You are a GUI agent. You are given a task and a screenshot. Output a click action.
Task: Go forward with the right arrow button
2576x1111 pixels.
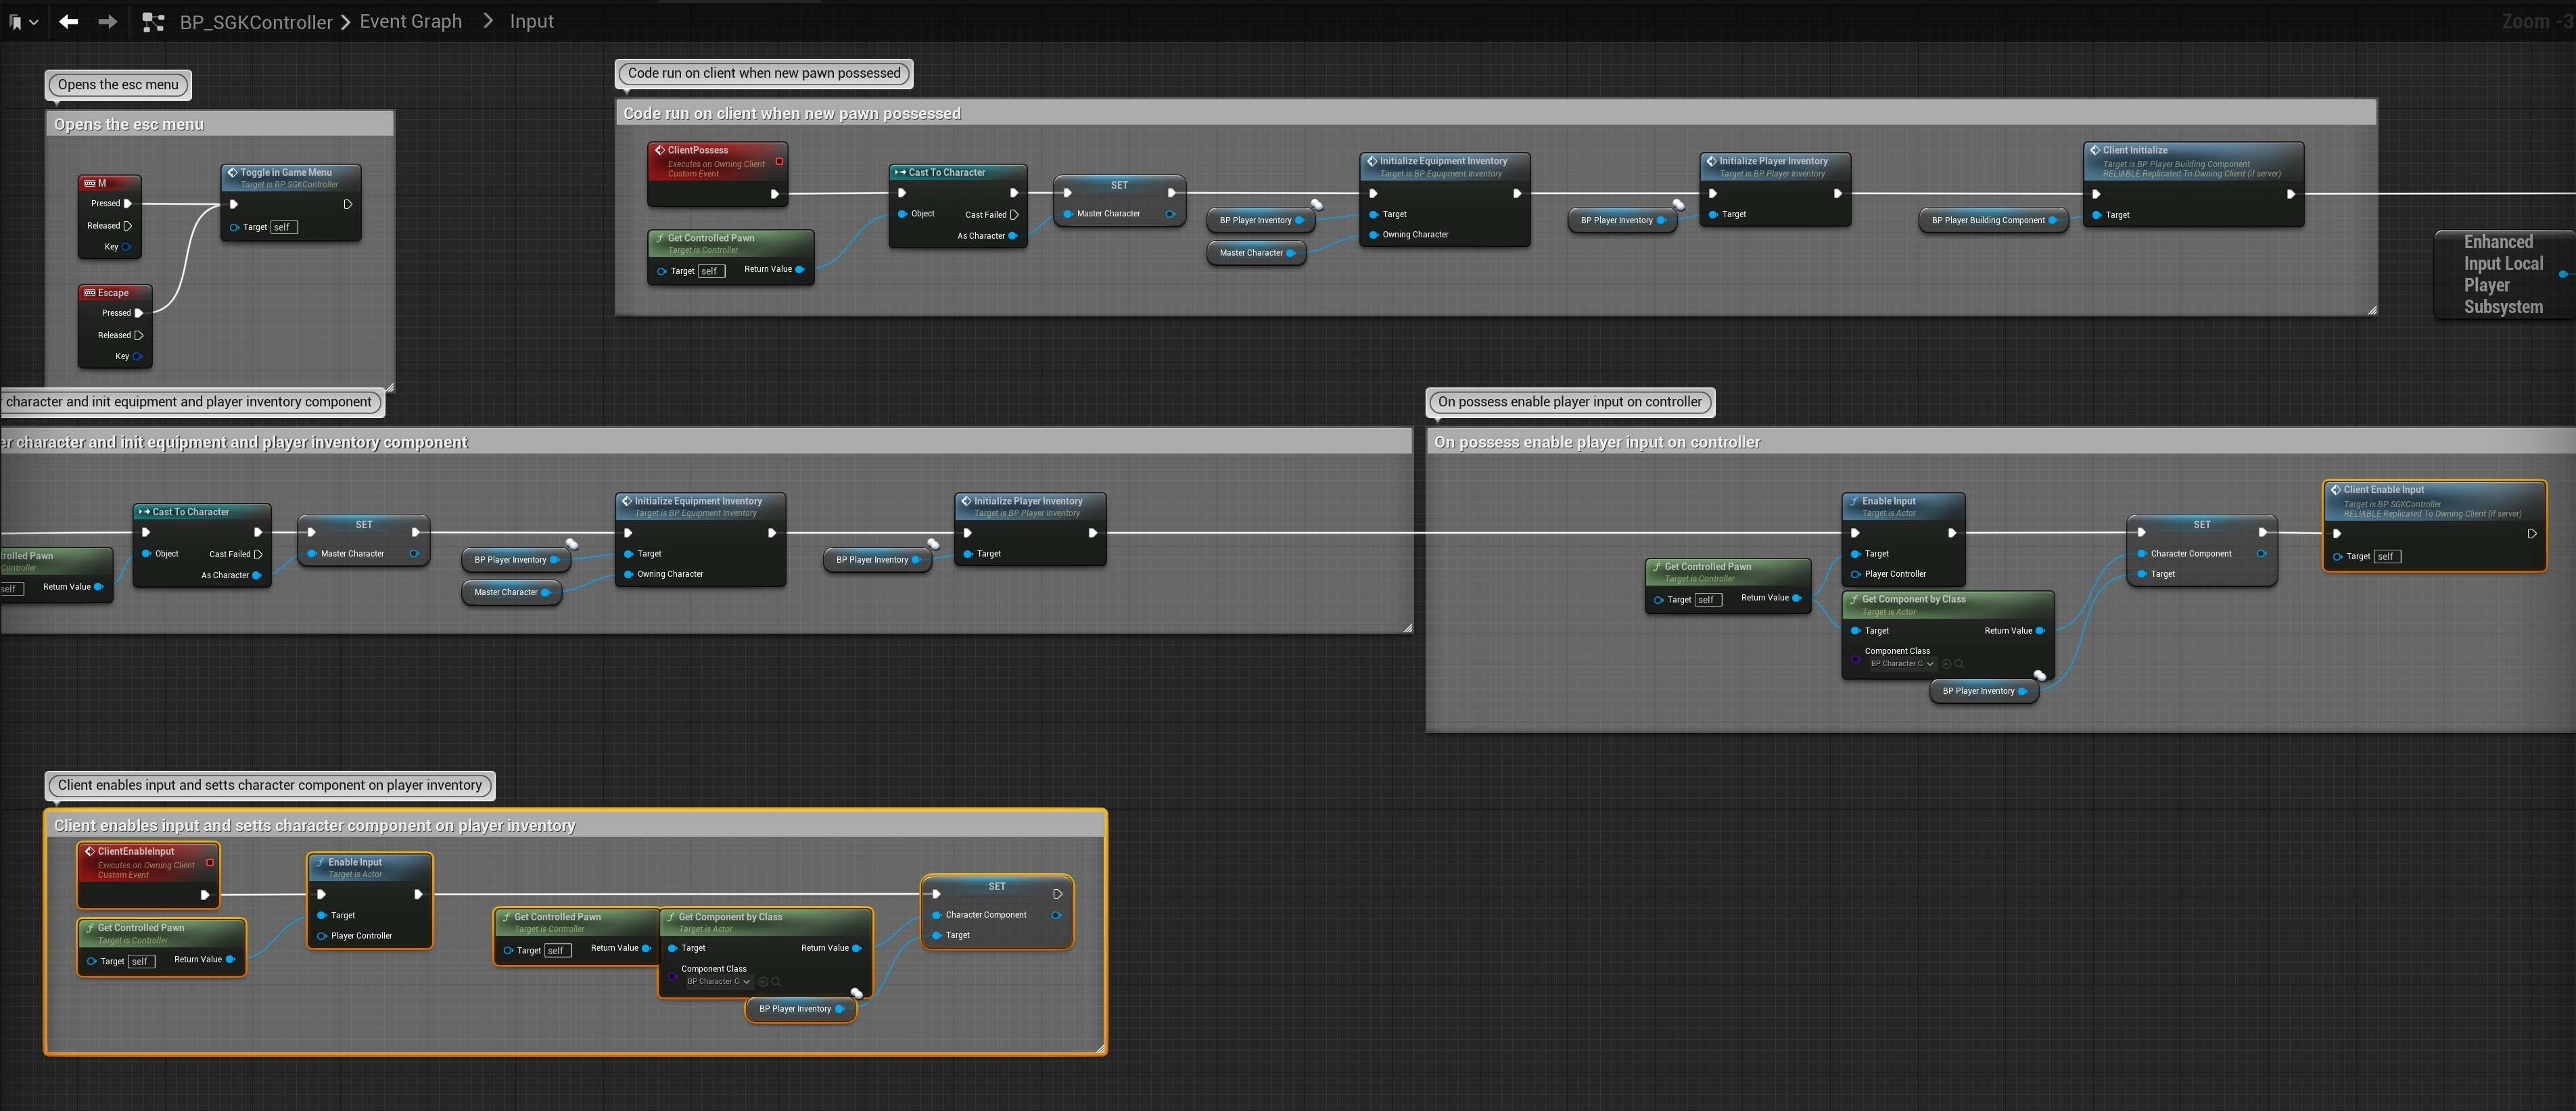pos(107,21)
